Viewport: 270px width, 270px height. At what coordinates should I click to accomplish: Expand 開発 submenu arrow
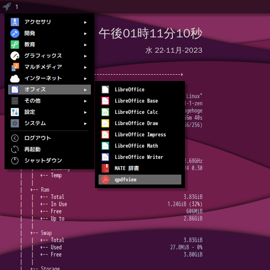tap(85, 34)
